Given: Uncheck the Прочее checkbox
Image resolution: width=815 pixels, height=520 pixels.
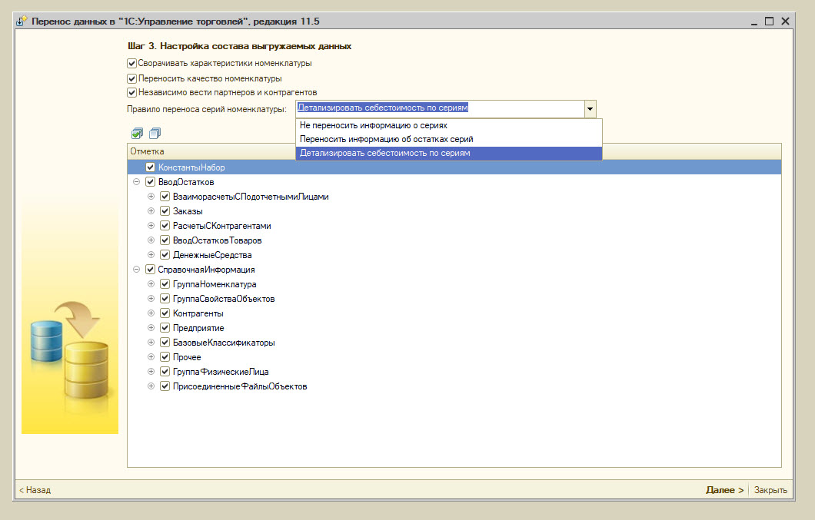Looking at the screenshot, I should [165, 357].
